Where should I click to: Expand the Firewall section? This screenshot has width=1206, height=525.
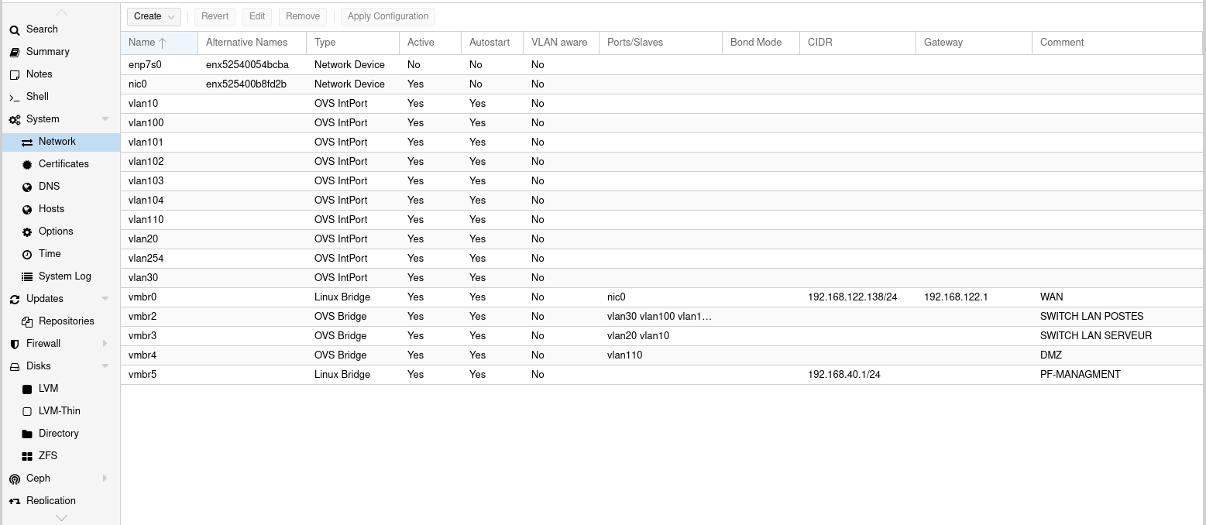105,343
